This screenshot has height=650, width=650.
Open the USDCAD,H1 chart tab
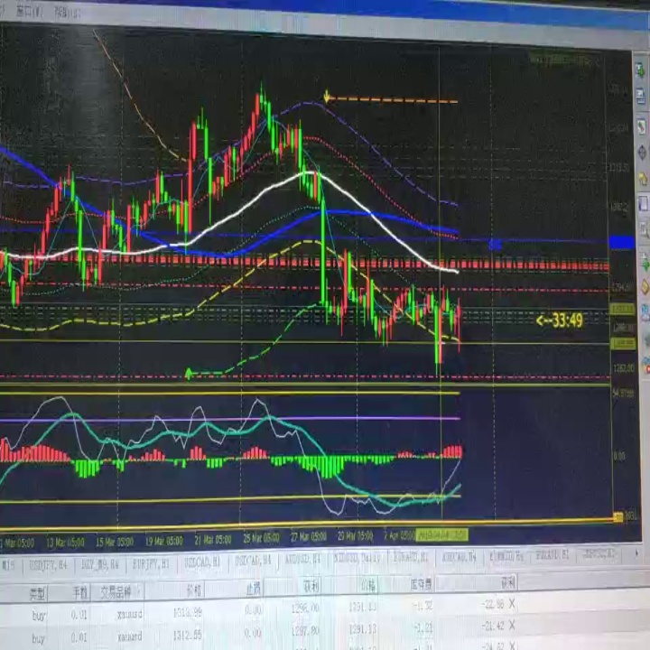pyautogui.click(x=202, y=562)
